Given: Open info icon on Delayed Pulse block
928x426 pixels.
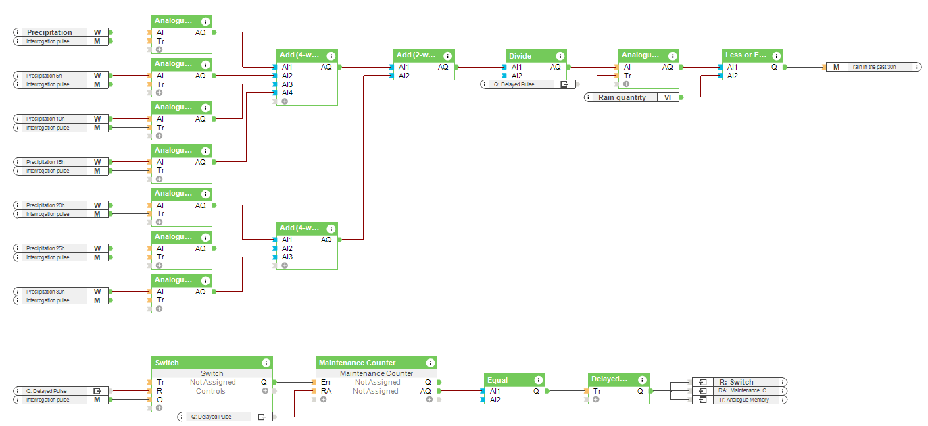Looking at the screenshot, I should click(x=642, y=379).
